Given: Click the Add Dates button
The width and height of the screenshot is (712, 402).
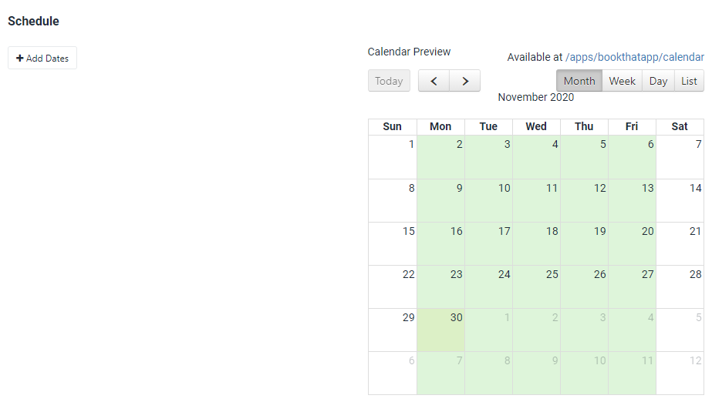Looking at the screenshot, I should [42, 59].
